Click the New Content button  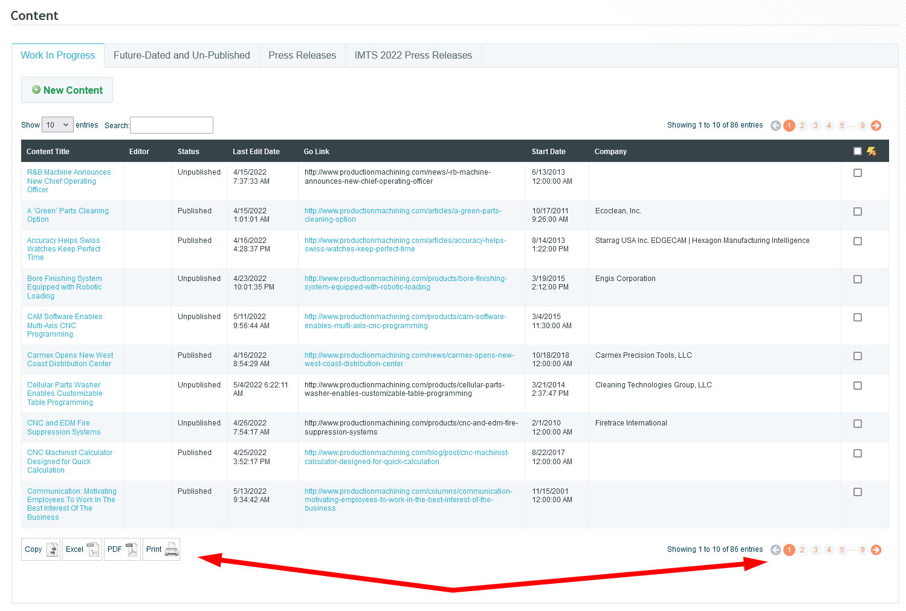pyautogui.click(x=67, y=90)
